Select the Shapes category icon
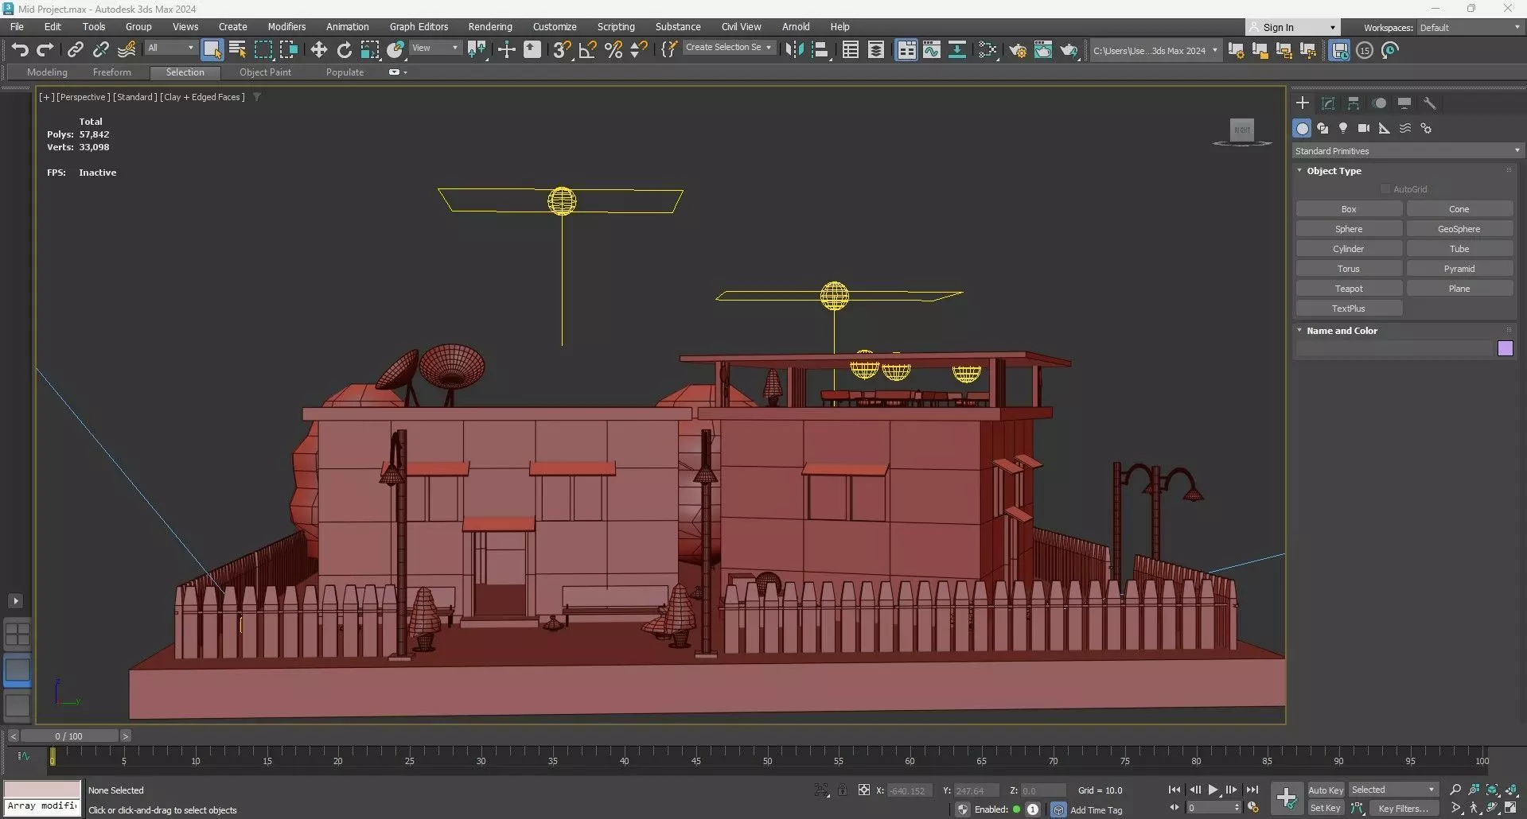The width and height of the screenshot is (1527, 819). tap(1322, 128)
